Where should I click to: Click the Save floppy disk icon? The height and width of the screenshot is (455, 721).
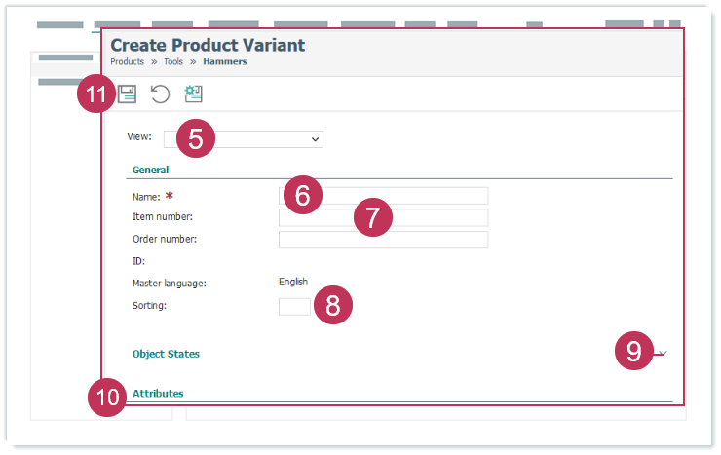pos(128,94)
